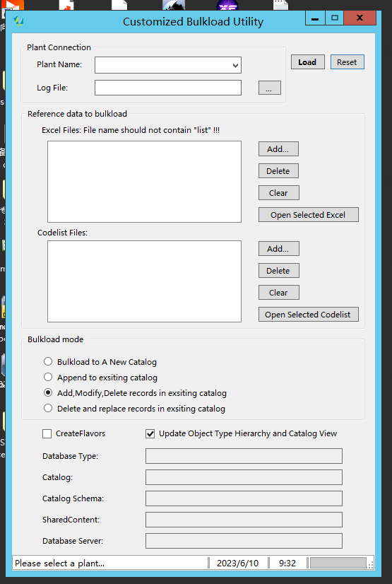Select Append to exsiting catalog option
Image resolution: width=392 pixels, height=584 pixels.
[48, 378]
